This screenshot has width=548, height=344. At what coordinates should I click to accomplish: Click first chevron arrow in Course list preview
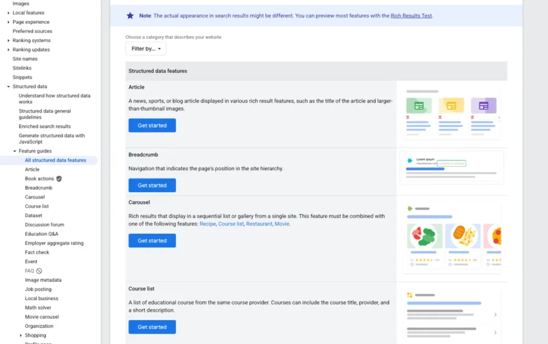[x=495, y=315]
